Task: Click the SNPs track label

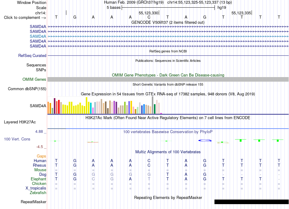Action: (41, 70)
